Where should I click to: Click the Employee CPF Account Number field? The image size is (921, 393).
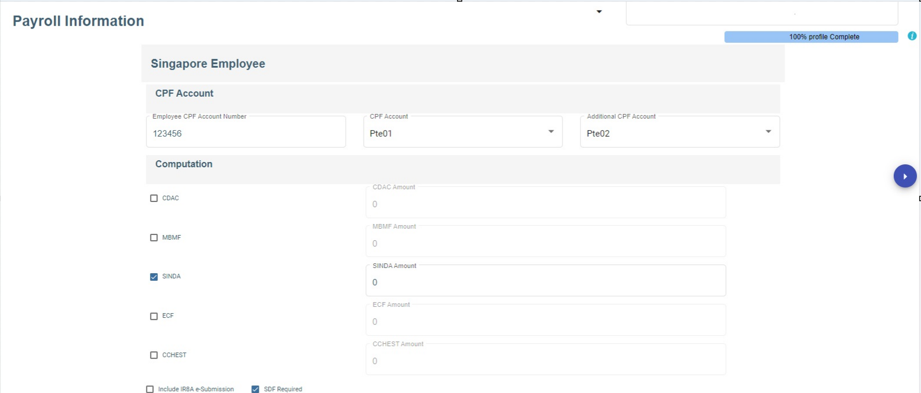pyautogui.click(x=246, y=133)
